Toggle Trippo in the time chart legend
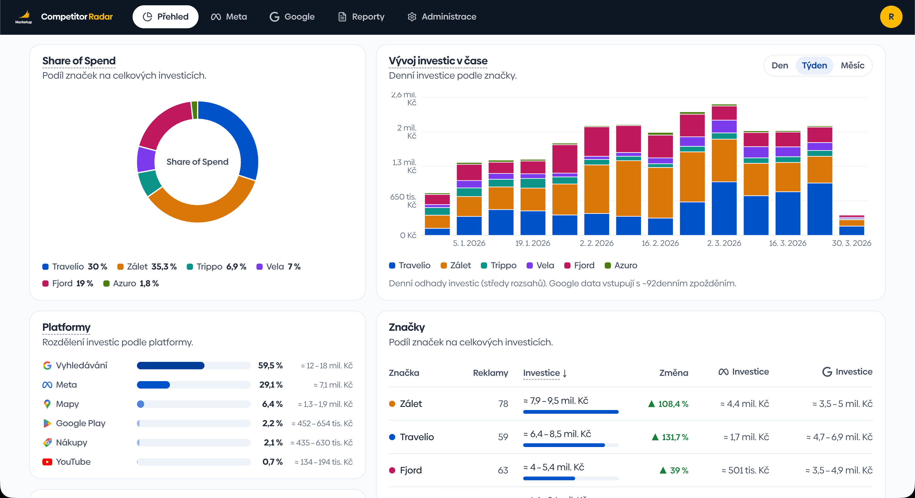The height and width of the screenshot is (498, 915). coord(499,265)
